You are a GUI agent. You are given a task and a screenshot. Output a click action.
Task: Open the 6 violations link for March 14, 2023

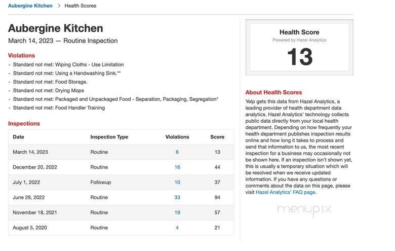[x=177, y=152]
